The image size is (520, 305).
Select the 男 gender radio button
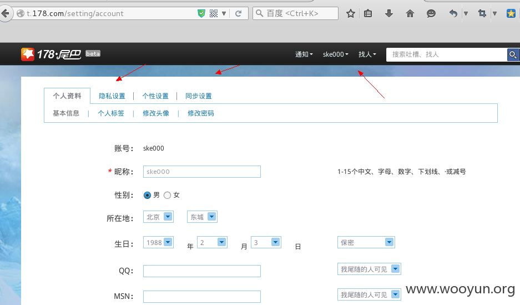point(147,195)
